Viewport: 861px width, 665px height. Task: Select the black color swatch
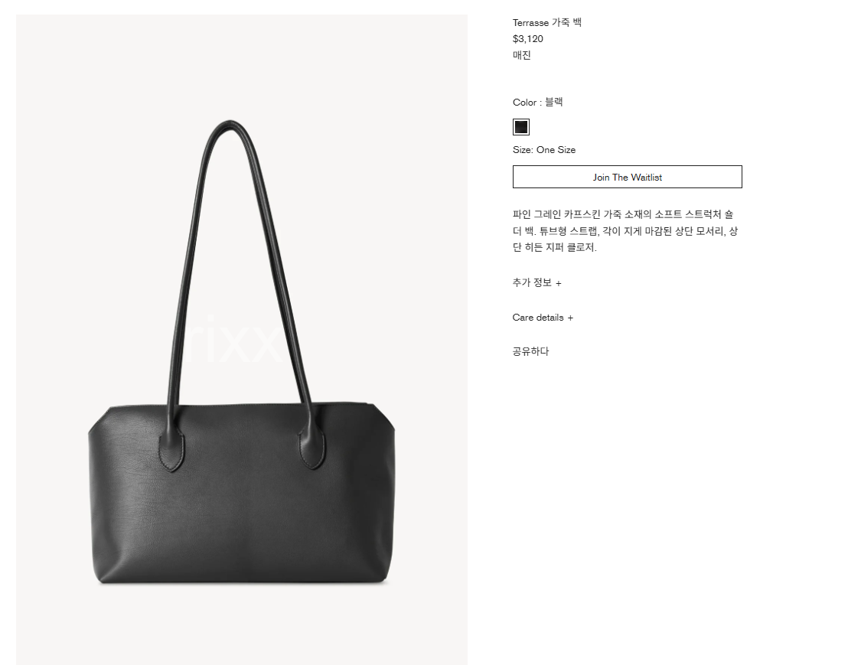520,127
